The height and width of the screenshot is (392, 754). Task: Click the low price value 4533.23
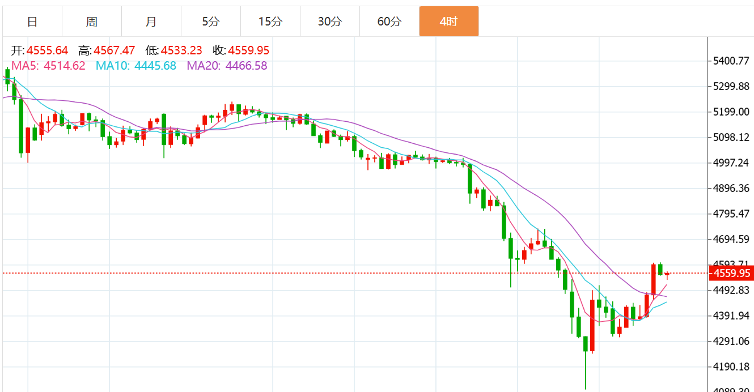181,51
